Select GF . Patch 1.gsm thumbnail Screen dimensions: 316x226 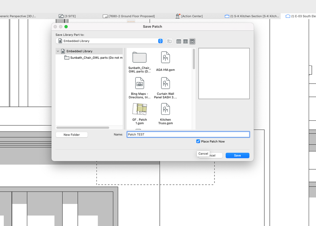139,109
